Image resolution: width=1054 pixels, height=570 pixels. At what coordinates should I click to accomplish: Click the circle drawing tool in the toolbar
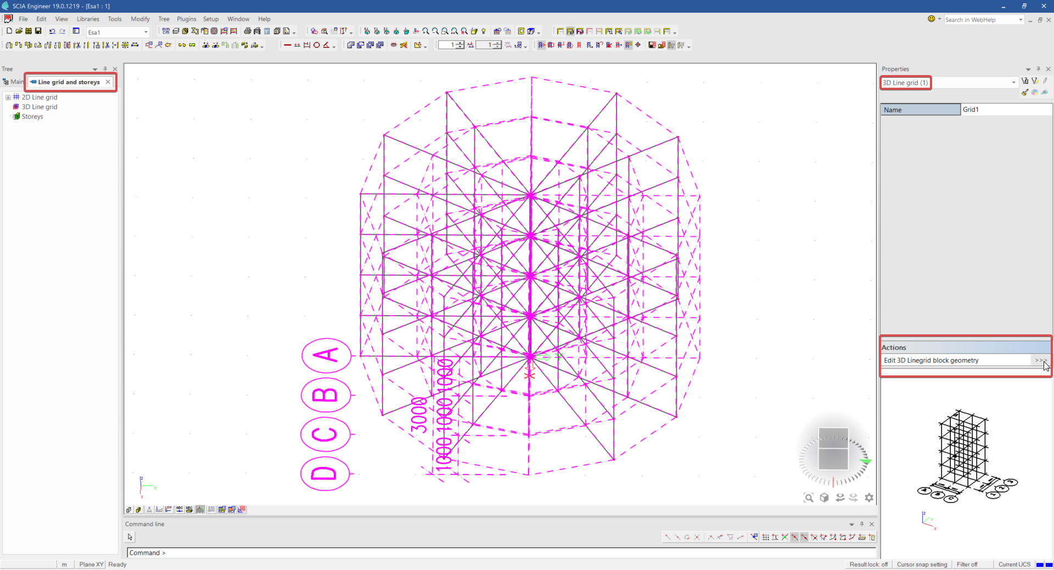pyautogui.click(x=317, y=45)
